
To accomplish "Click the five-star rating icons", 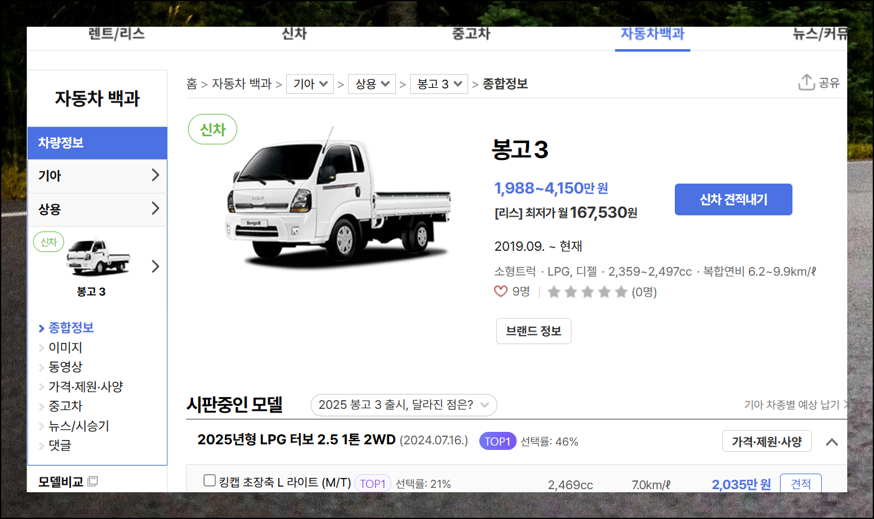I will (x=587, y=292).
